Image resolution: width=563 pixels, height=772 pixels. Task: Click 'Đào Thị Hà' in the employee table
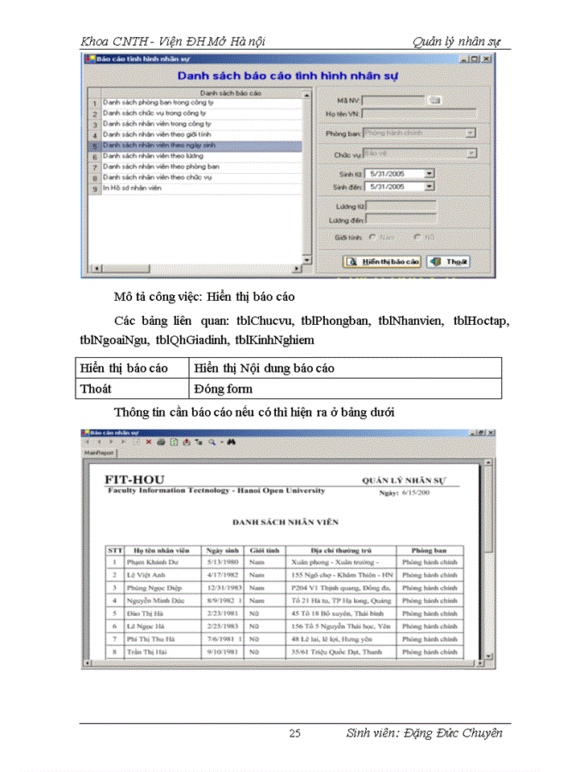[x=145, y=614]
